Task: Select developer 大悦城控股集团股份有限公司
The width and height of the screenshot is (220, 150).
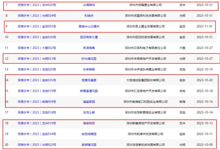Action: click(x=145, y=80)
